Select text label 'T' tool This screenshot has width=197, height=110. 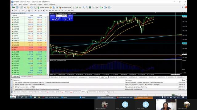pos(38,11)
